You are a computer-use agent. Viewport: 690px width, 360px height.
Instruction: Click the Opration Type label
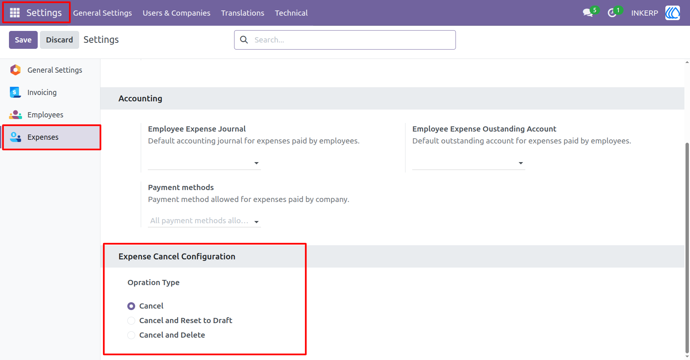click(153, 282)
